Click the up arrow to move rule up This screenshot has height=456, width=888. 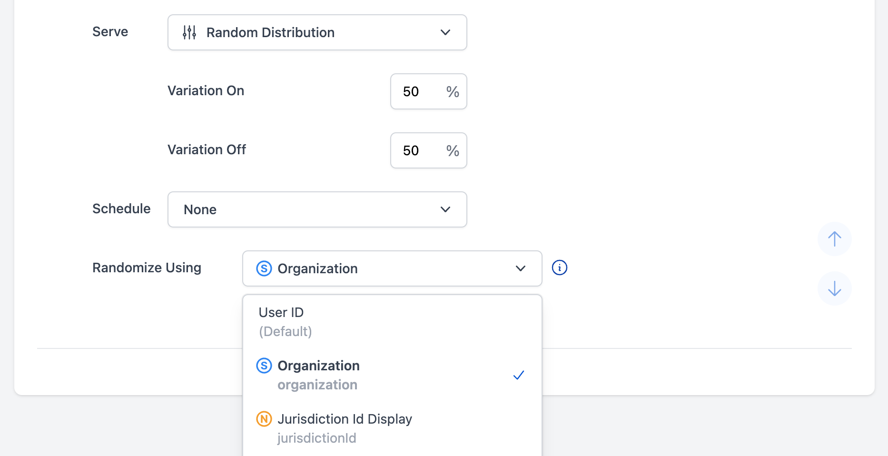coord(834,239)
